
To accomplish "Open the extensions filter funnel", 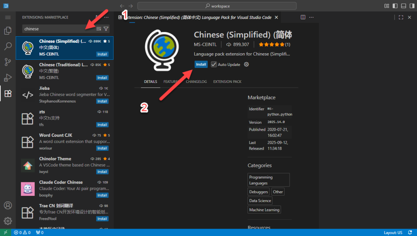I will click(106, 29).
